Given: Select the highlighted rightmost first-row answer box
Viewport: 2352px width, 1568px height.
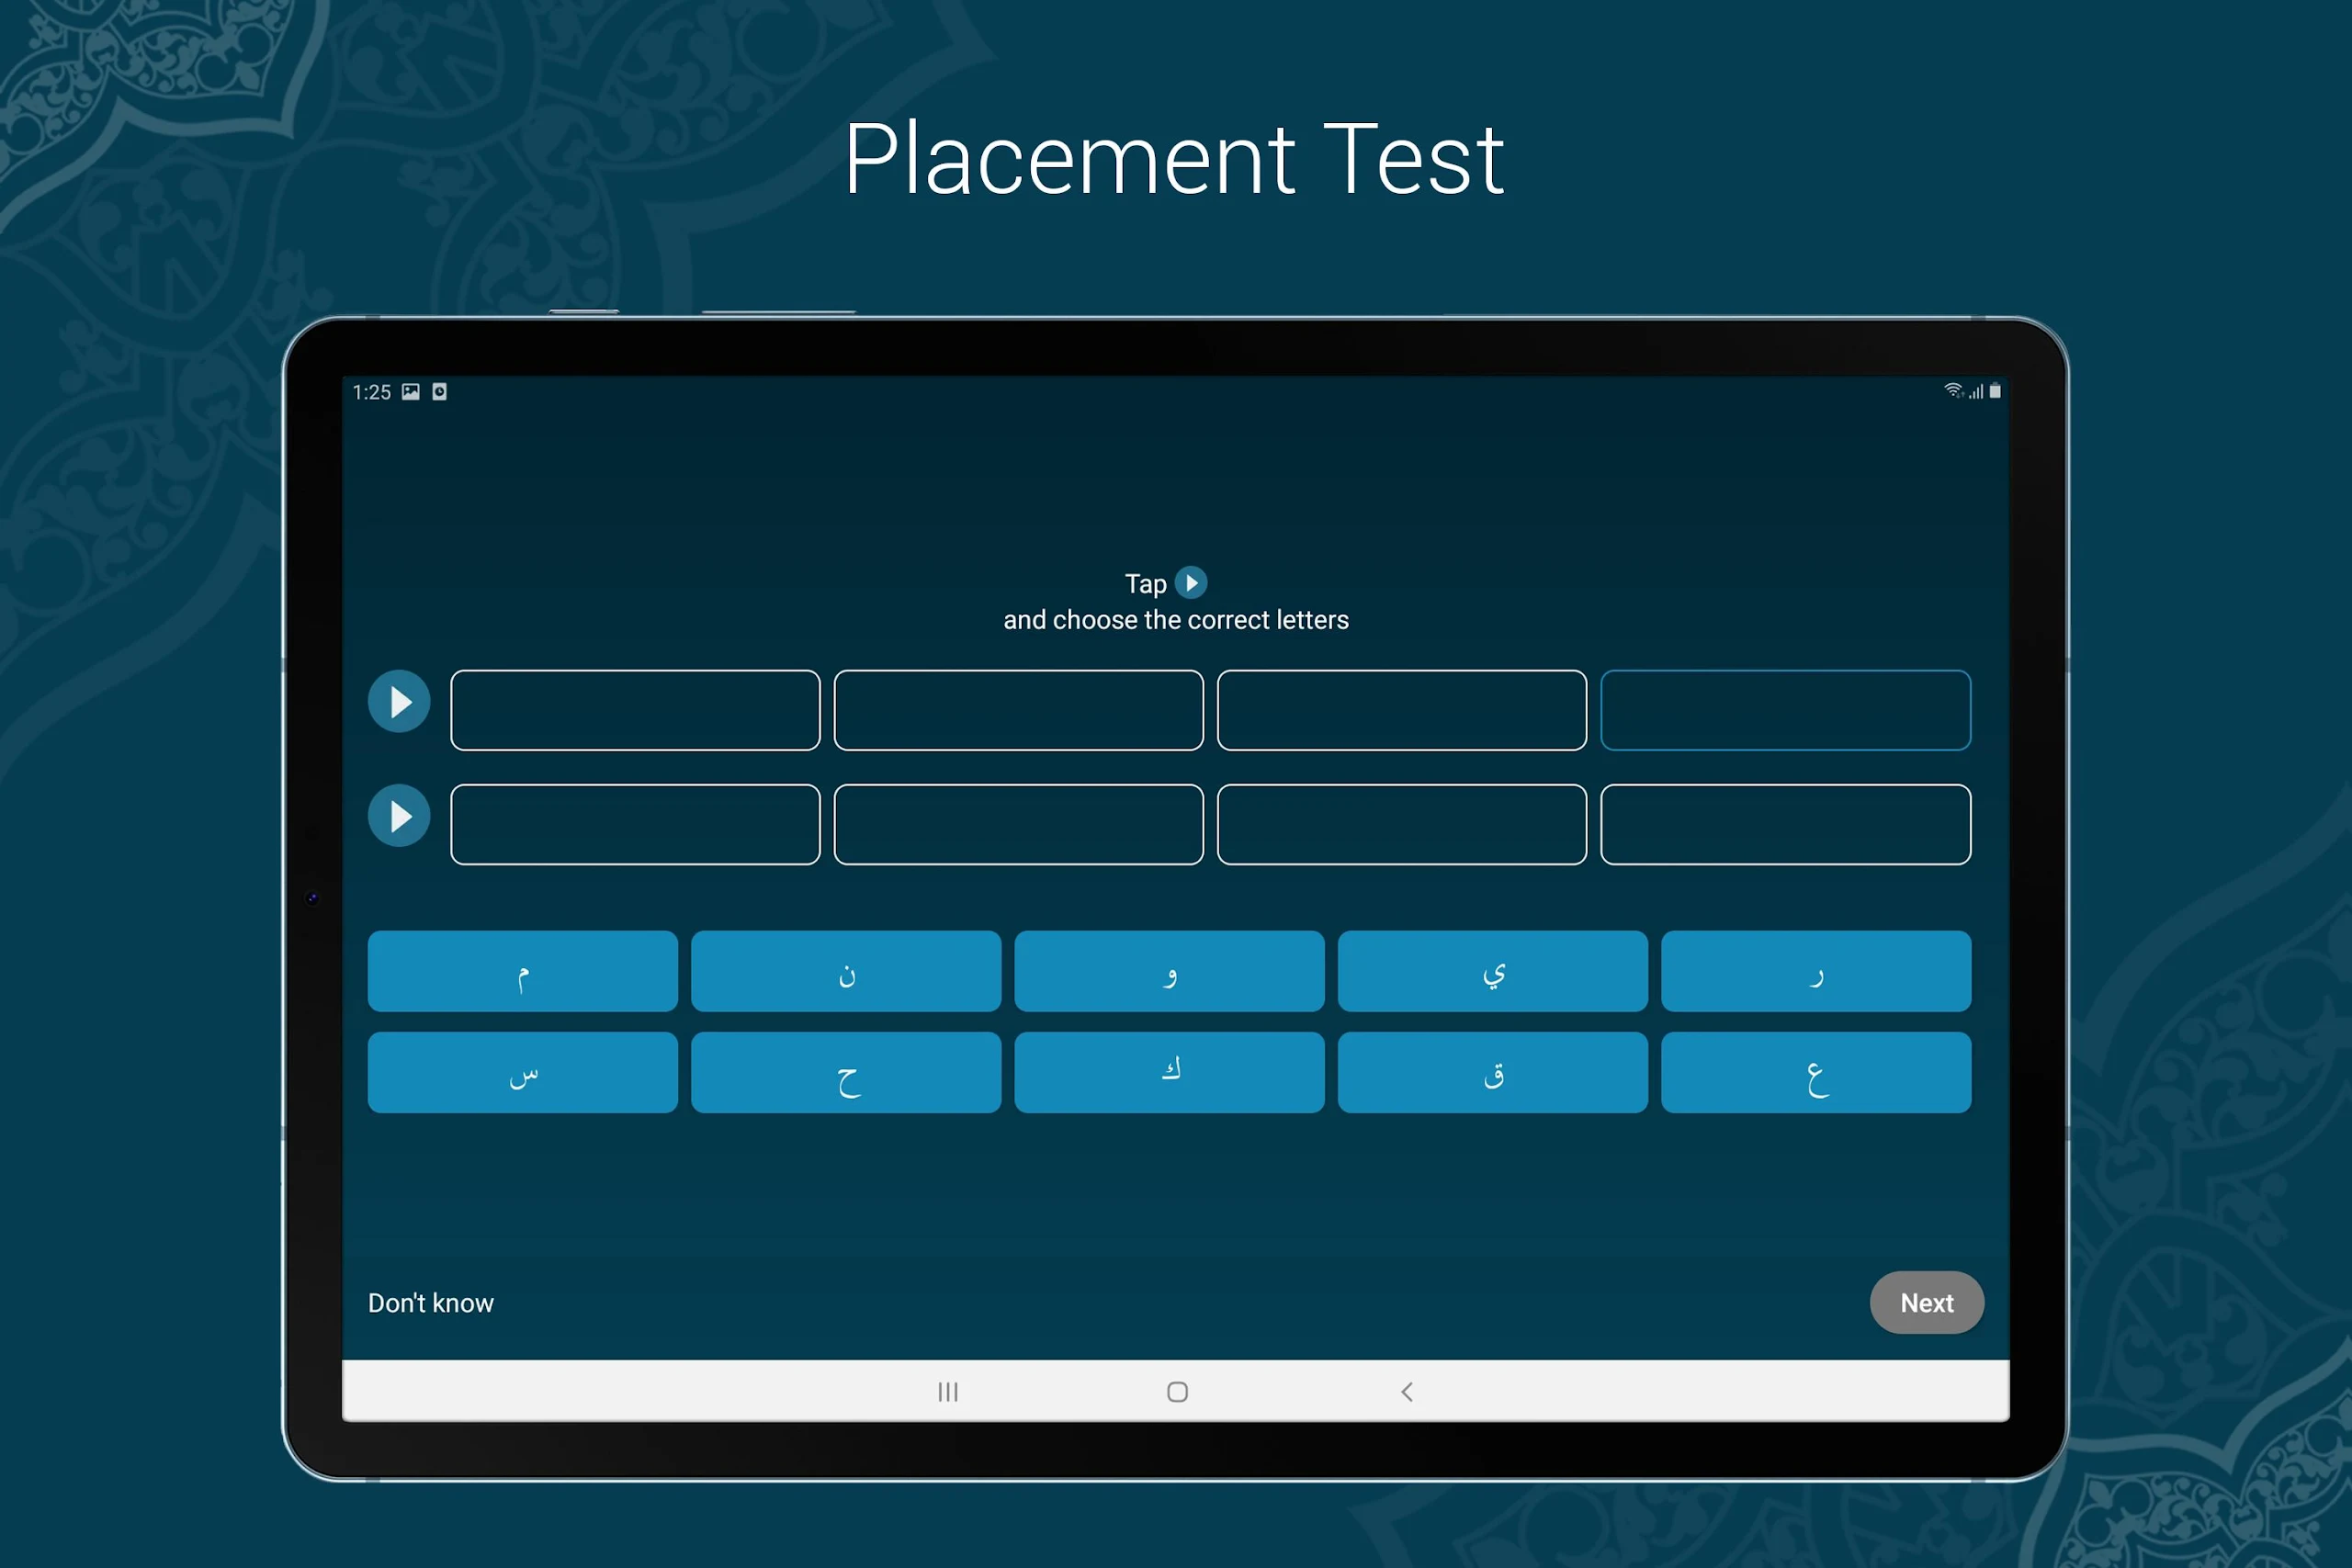Looking at the screenshot, I should coord(1785,710).
